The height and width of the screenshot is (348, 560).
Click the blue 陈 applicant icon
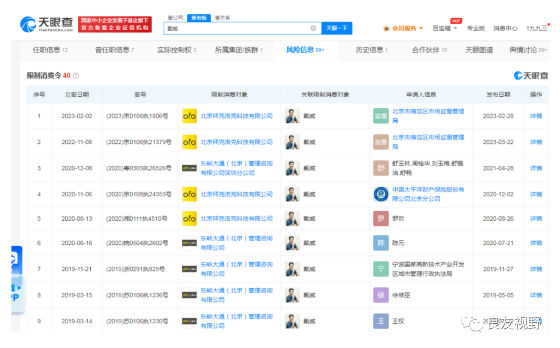[x=381, y=243]
